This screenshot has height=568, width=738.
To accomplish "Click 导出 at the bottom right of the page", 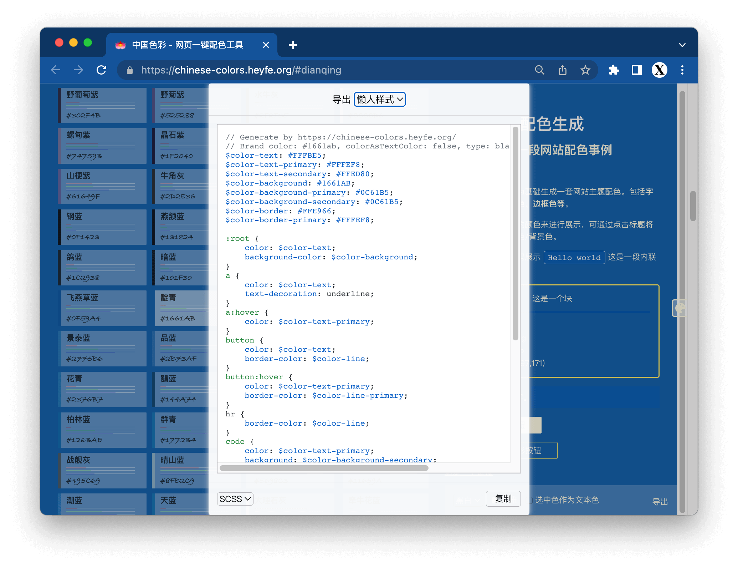I will tap(660, 501).
